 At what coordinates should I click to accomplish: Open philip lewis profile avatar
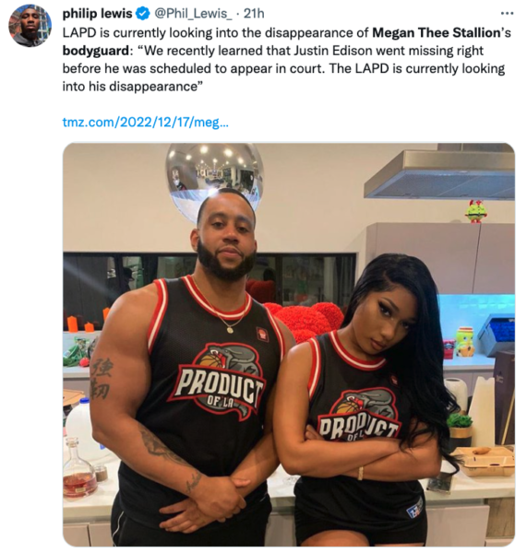tap(30, 26)
